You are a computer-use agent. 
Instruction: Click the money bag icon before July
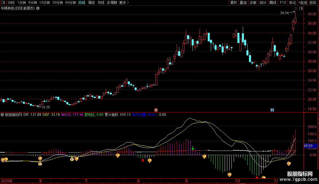point(72,159)
